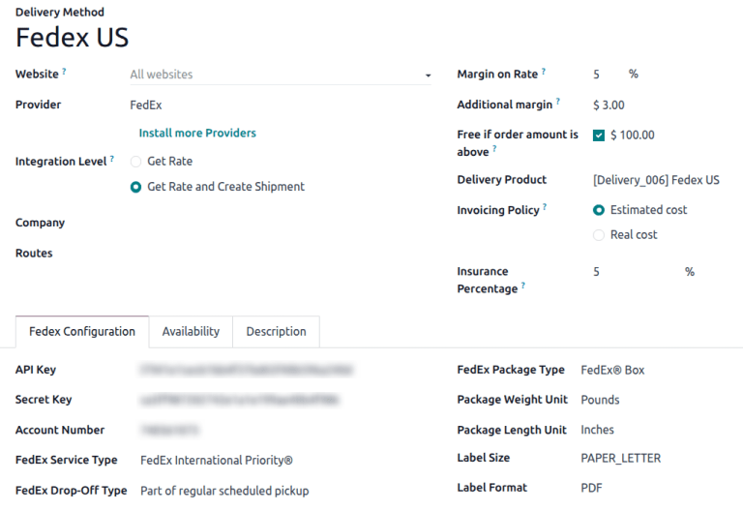Select Get Rate and Create Shipment option
The height and width of the screenshot is (511, 743).
[136, 187]
